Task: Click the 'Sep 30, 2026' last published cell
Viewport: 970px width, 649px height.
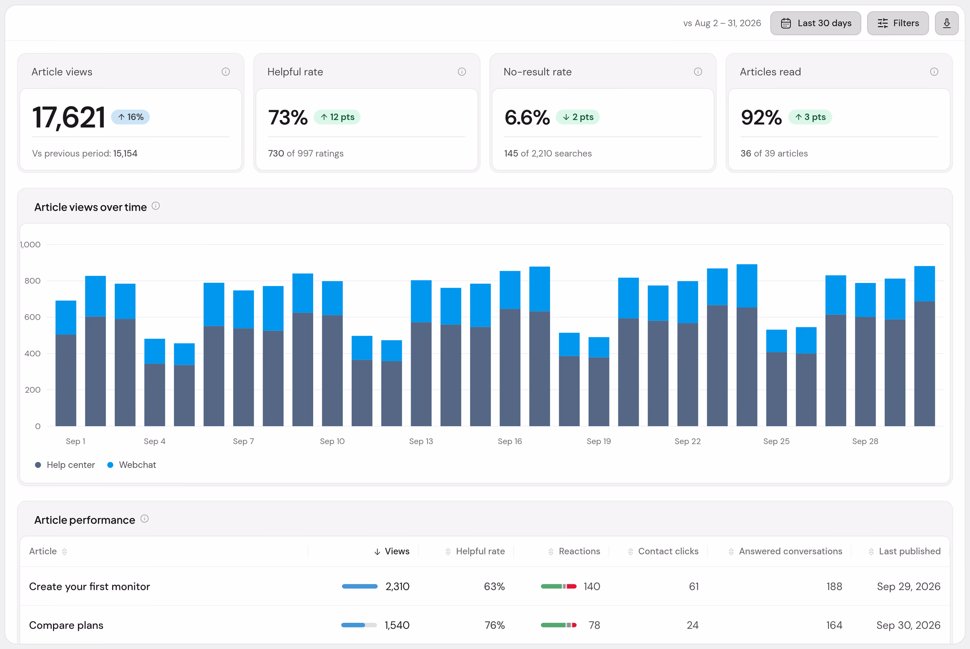Action: (x=908, y=625)
